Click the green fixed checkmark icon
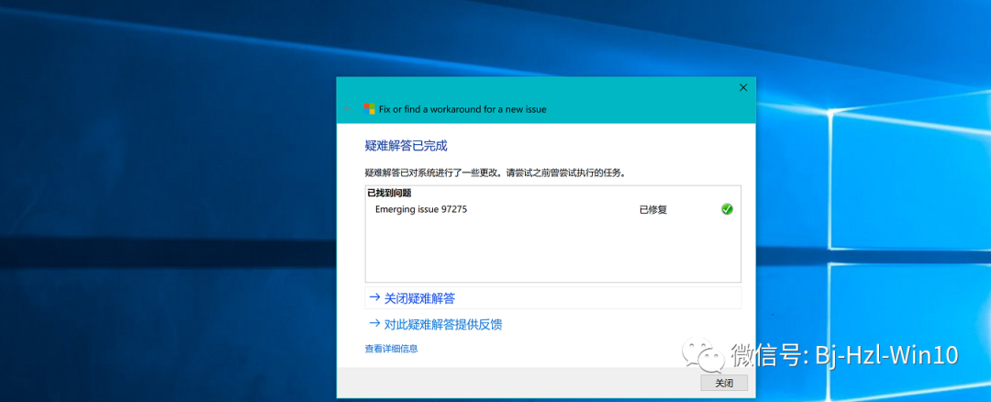991x402 pixels. [727, 209]
